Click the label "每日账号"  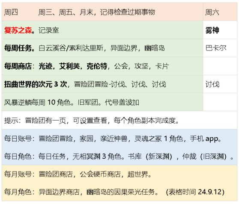pyautogui.click(x=18, y=139)
